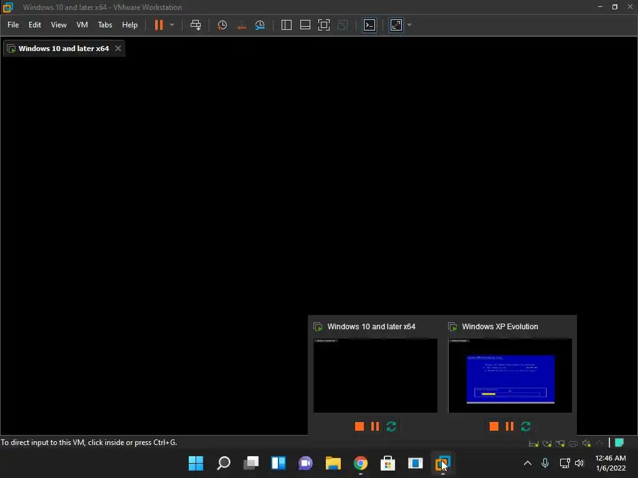Switch to Google Chrome on the taskbar
Screen dimensions: 638x478
click(x=361, y=463)
